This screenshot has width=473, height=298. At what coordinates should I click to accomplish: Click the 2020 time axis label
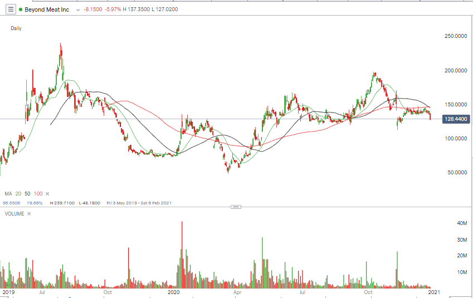173,292
